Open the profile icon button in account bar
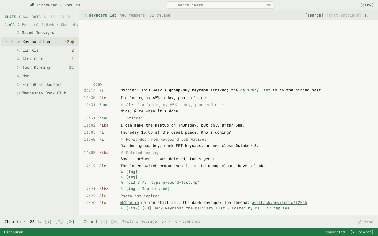 point(59,222)
